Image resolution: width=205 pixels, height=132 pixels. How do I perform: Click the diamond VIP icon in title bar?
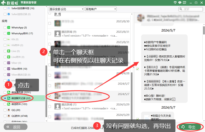(x=175, y=2)
